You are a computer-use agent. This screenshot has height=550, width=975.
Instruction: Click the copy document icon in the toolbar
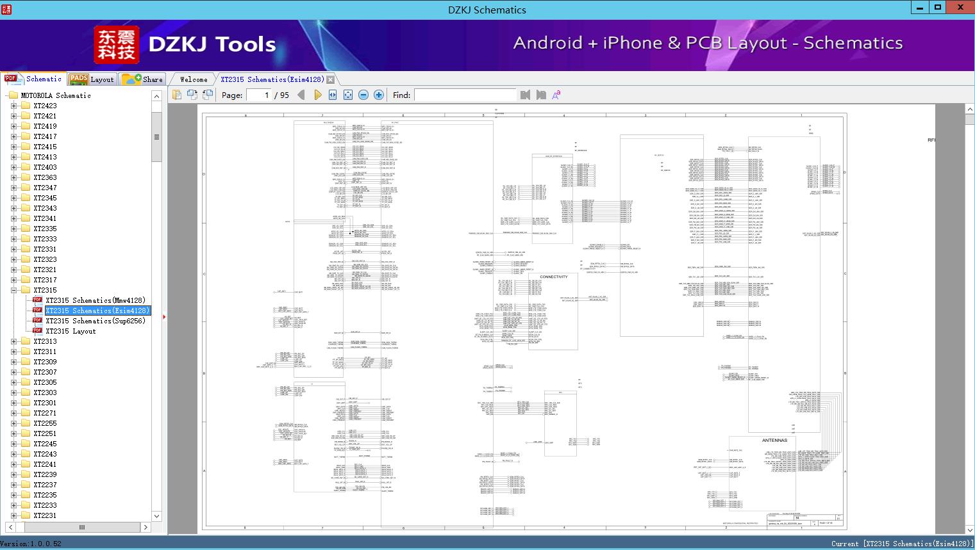(x=177, y=95)
